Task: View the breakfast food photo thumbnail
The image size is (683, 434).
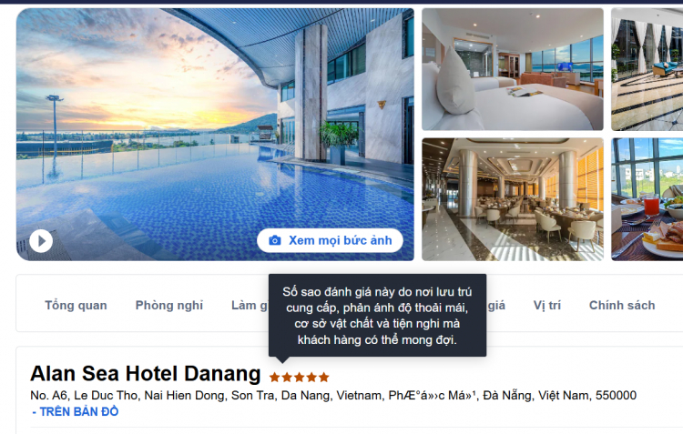Action: 647,199
